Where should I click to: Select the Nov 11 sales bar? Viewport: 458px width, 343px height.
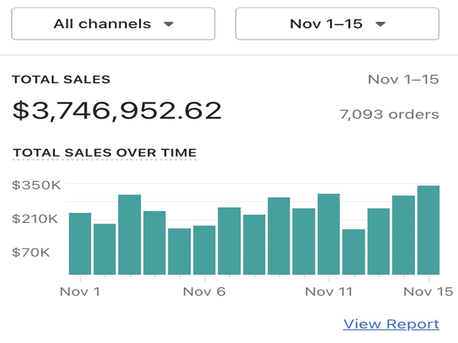point(328,234)
